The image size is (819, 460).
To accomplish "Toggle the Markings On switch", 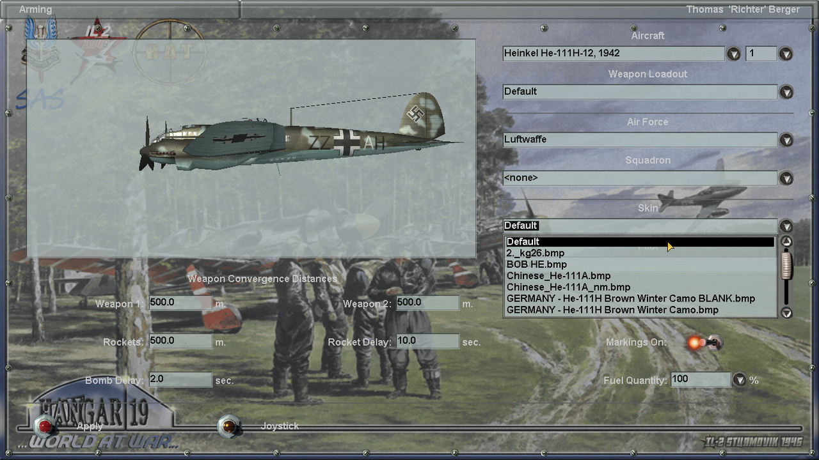I will 704,343.
